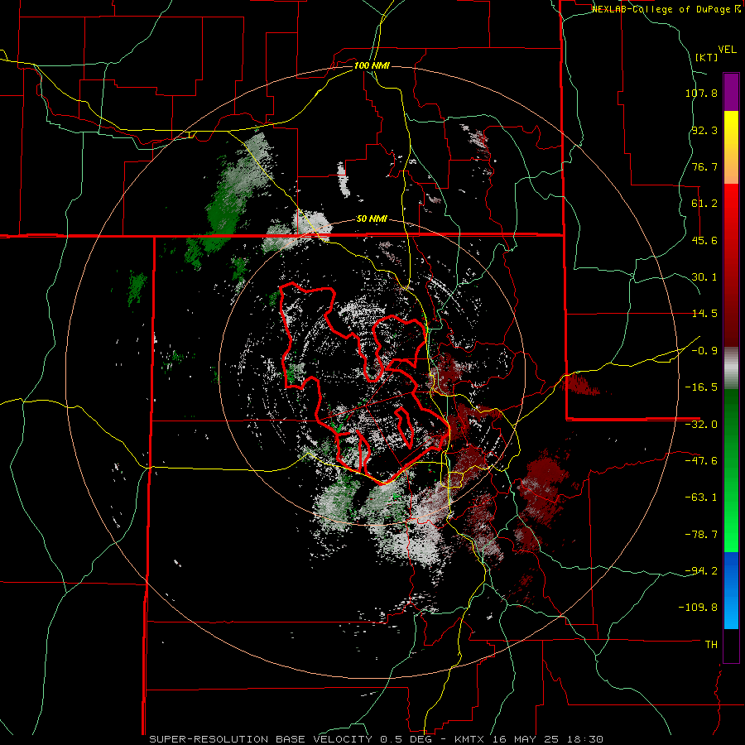Click the -78.7 velocity scale value
Viewport: 745px width, 745px height.
tap(701, 535)
